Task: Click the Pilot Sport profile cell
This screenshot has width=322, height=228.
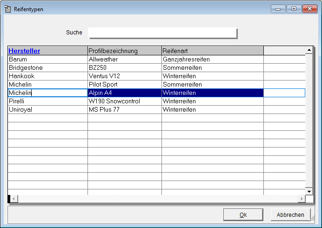Action: [125, 84]
